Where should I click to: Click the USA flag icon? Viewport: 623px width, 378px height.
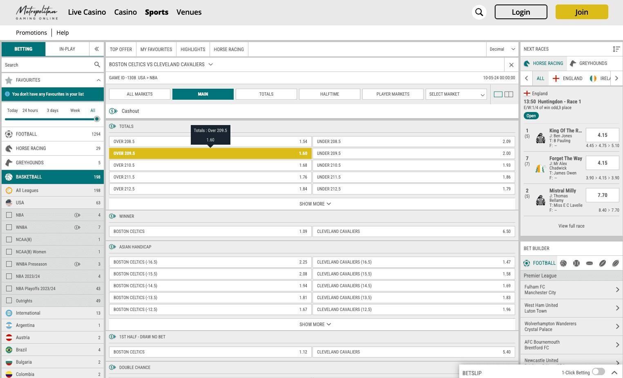[x=9, y=203]
